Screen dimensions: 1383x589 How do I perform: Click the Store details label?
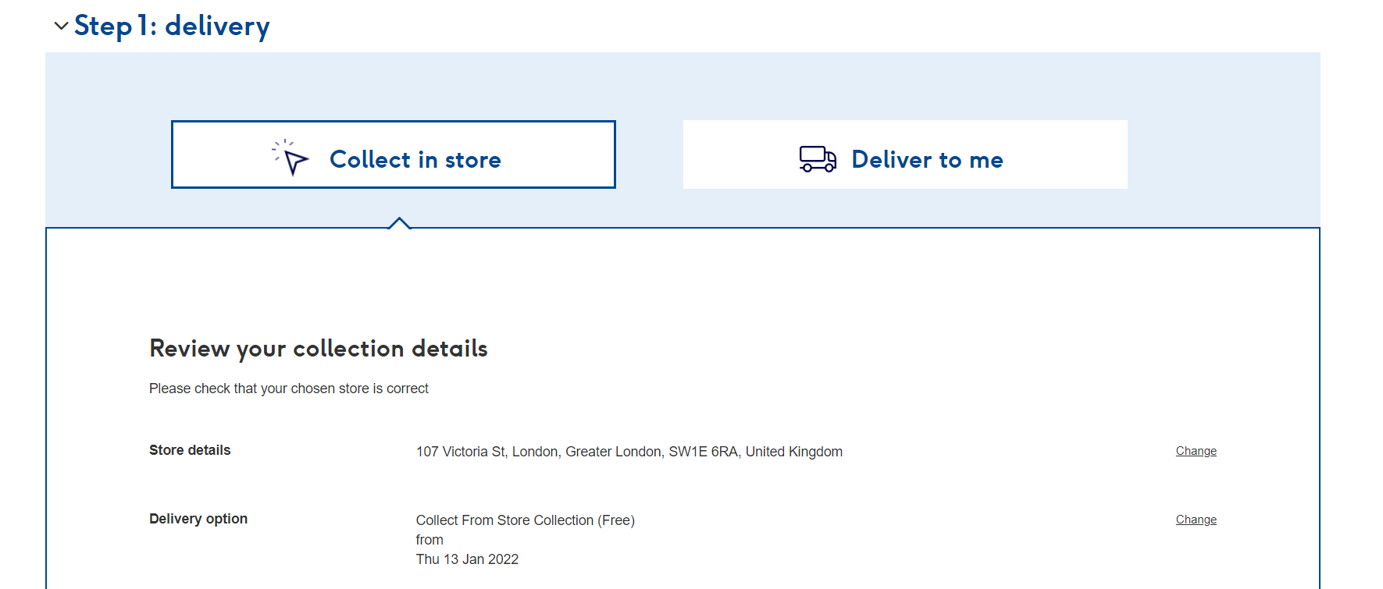[190, 450]
